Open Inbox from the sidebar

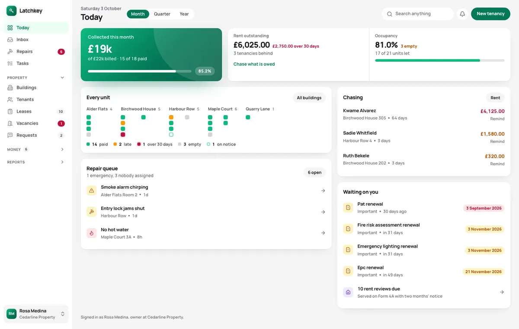36,40
